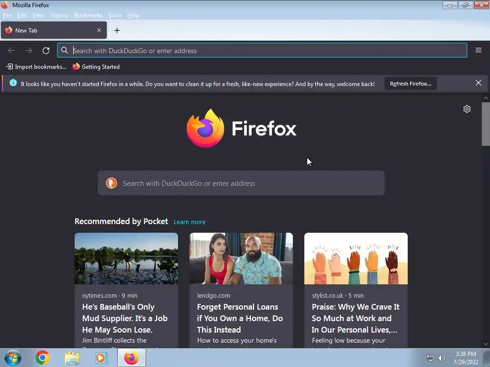Open the He's Baseball's Only Mud Supplier article
Image resolution: width=490 pixels, height=367 pixels.
pos(125,318)
